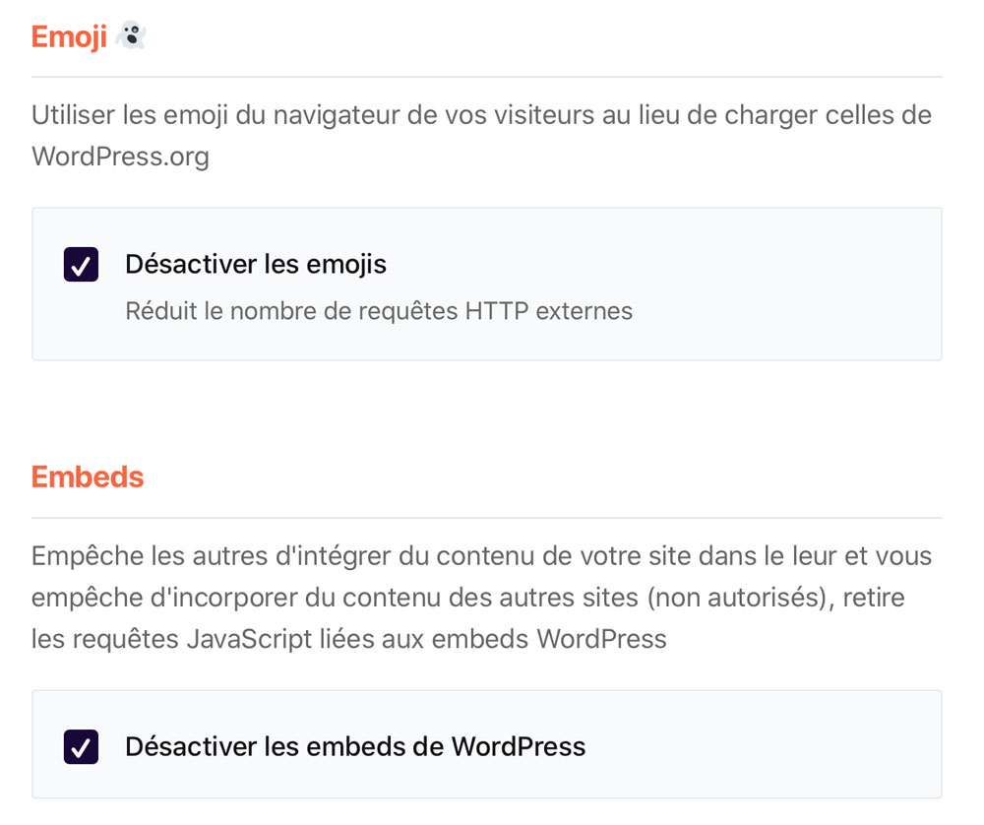984x825 pixels.
Task: Click the Emoji description mentioning WordPress.org
Action: pos(481,136)
